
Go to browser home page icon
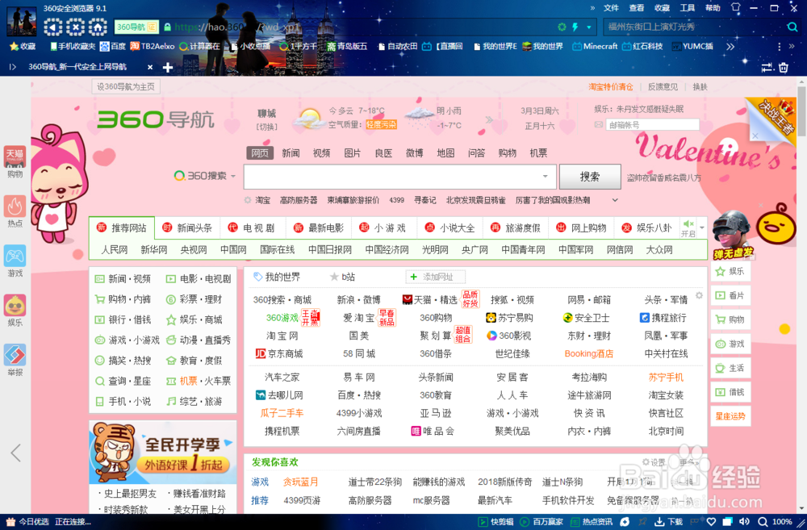[98, 27]
